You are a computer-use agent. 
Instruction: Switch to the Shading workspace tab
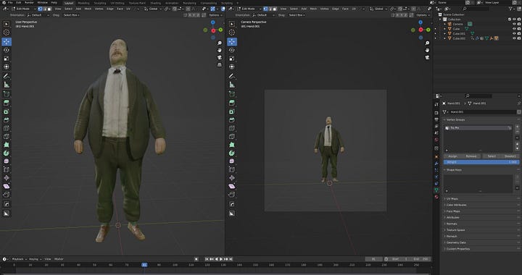[155, 3]
